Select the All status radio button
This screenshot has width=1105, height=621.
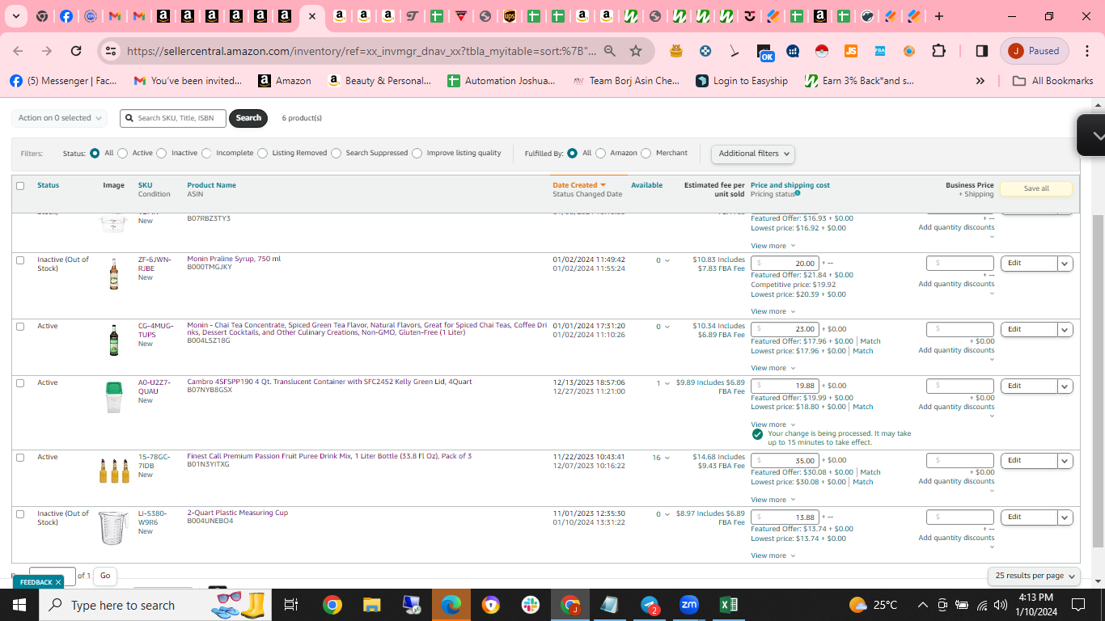(x=95, y=153)
